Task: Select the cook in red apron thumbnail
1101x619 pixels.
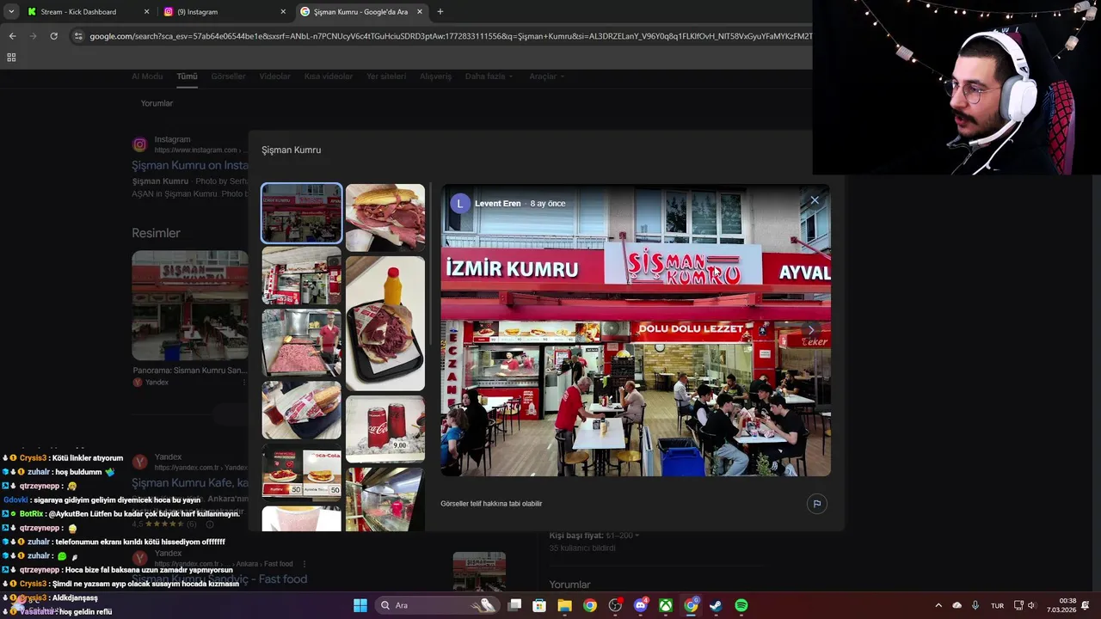Action: click(301, 343)
